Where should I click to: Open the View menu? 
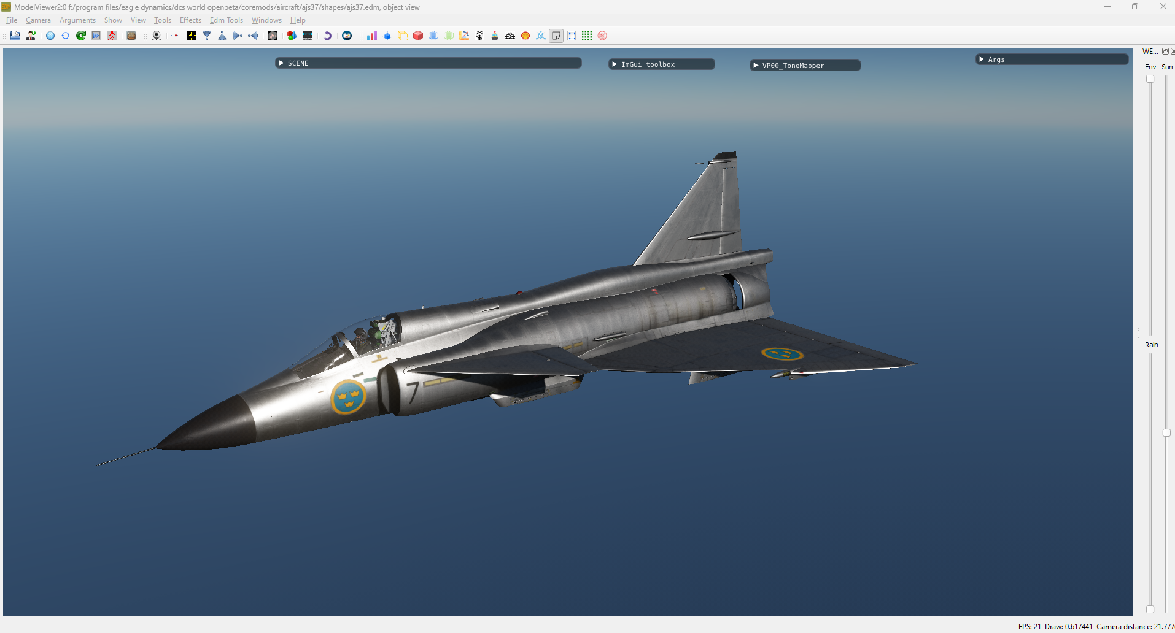click(x=138, y=20)
